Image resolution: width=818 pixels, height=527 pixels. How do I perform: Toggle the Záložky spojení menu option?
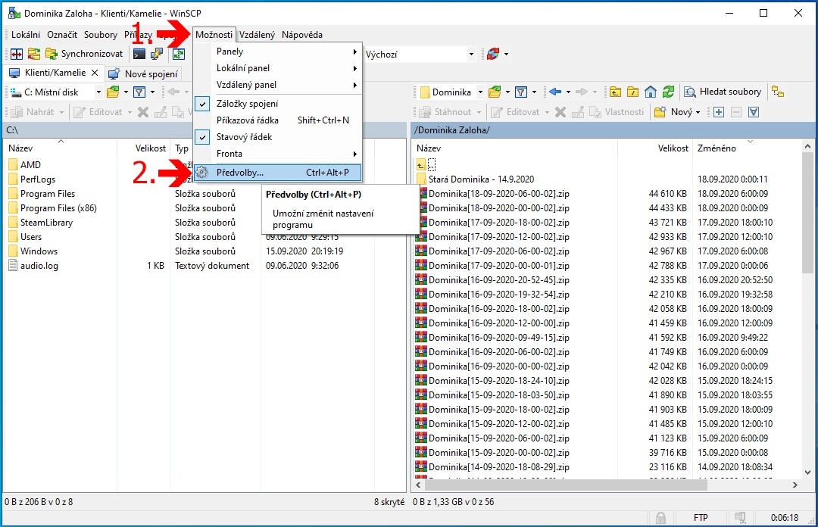click(247, 104)
